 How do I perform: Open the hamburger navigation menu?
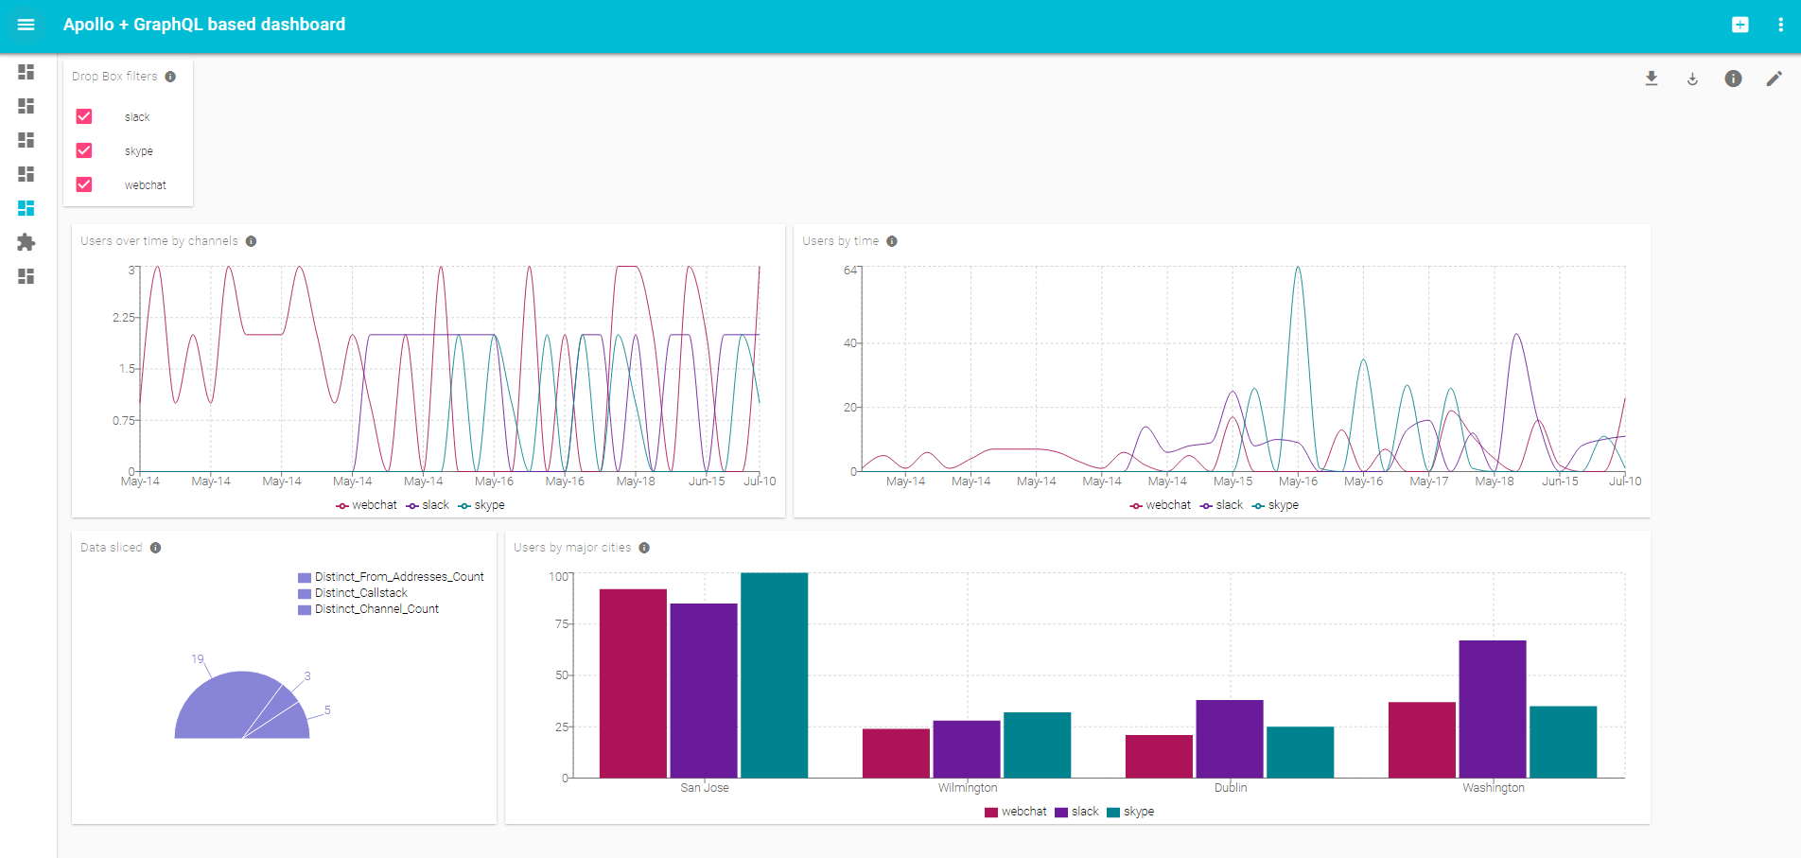tap(26, 25)
